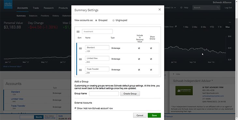Select the 3 Mo chart range
Image resolution: width=238 pixels, height=120 pixels.
point(194,27)
